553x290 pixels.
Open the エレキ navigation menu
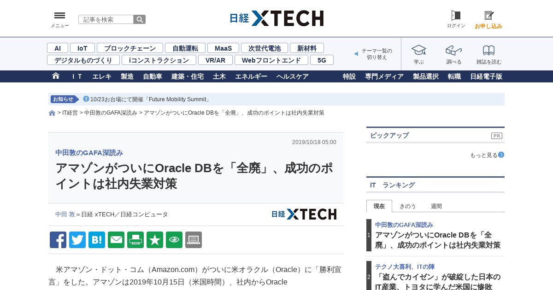(x=102, y=76)
